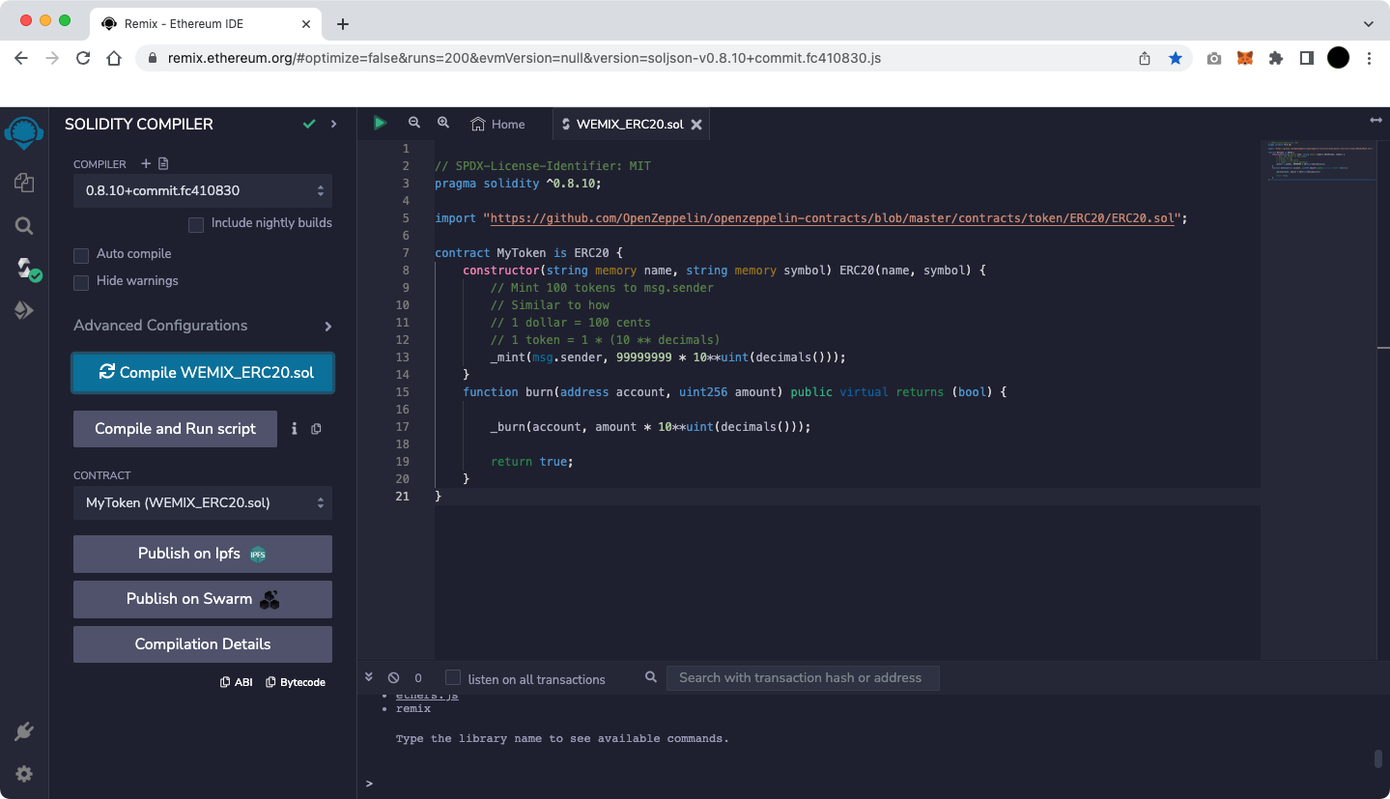Switch to the Home tab
The image size is (1390, 799).
click(x=497, y=124)
